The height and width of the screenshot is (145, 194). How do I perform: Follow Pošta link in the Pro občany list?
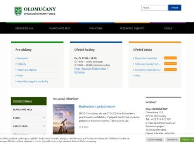point(20,75)
